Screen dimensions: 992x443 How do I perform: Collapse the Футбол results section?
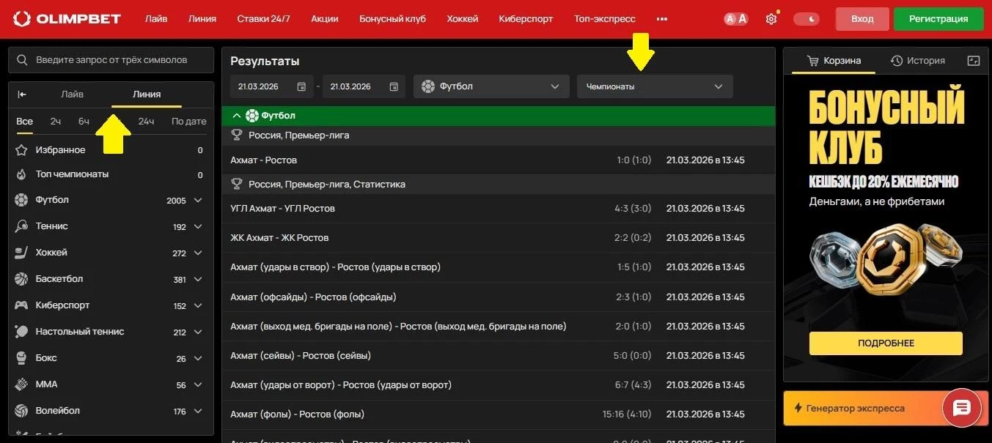[237, 115]
